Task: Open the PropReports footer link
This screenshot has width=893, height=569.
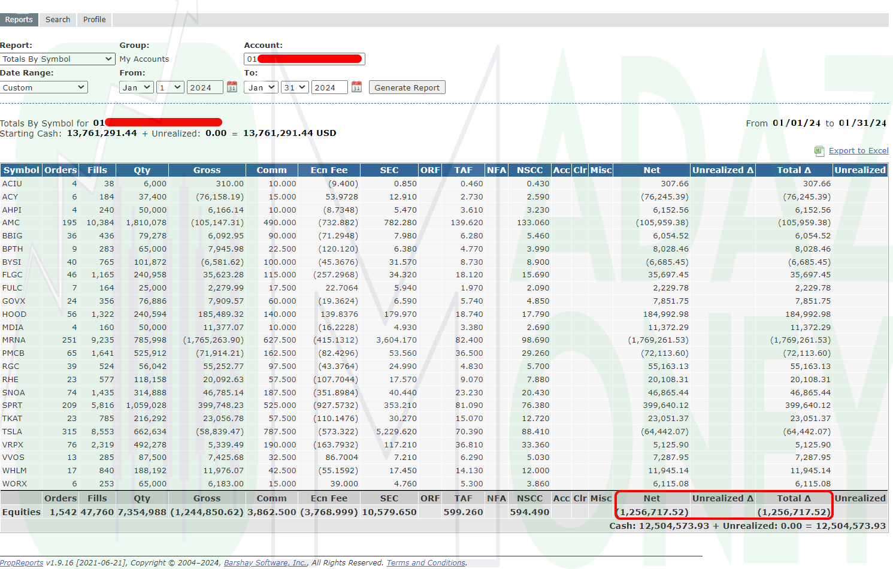Action: [22, 563]
